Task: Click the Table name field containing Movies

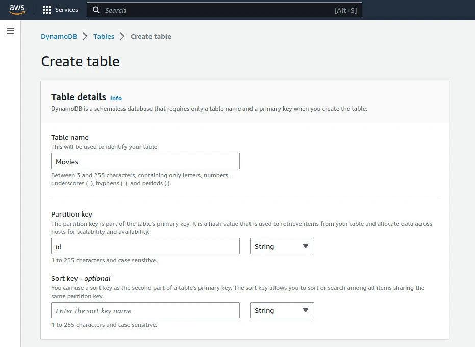Action: pyautogui.click(x=145, y=162)
